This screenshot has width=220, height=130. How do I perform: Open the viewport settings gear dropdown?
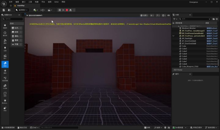164,15
